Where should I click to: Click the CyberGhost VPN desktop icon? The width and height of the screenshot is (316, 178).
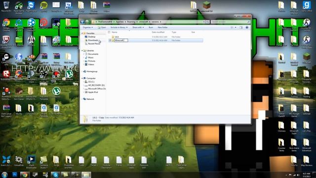point(6,59)
